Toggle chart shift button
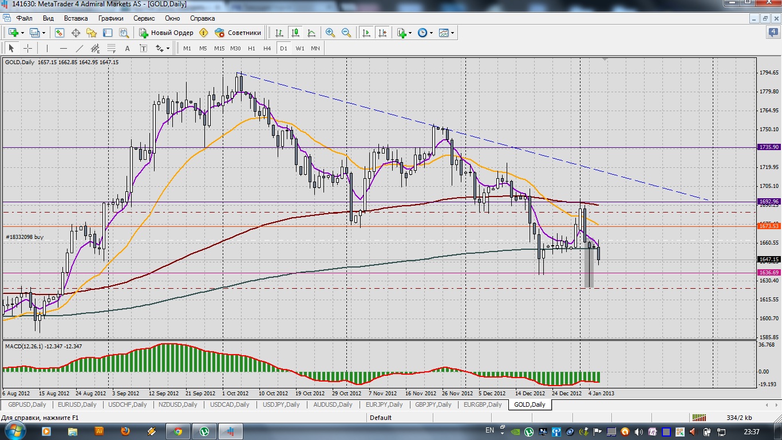 pos(382,33)
